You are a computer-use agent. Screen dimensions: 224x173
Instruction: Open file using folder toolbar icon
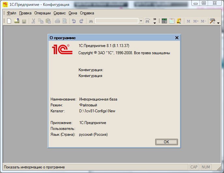point(17,21)
